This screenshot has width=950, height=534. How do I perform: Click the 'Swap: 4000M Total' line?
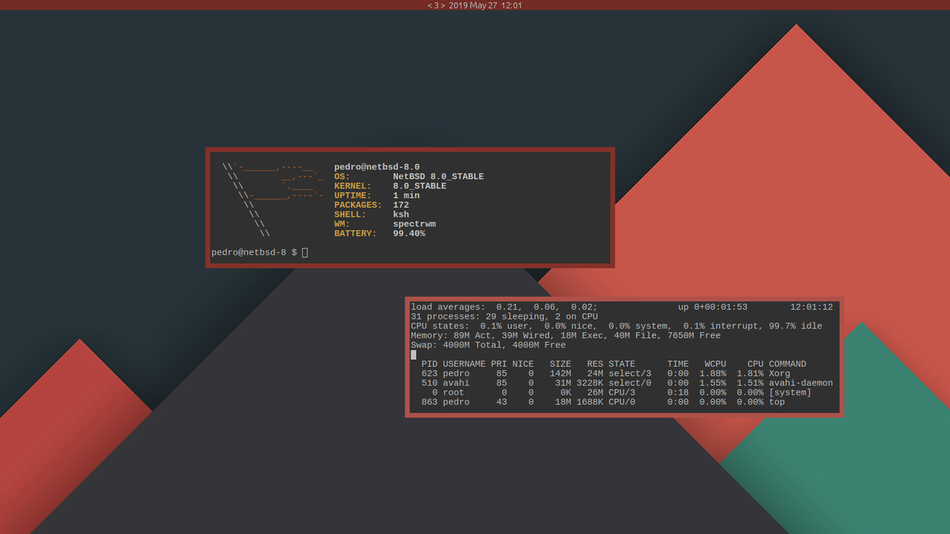click(488, 345)
